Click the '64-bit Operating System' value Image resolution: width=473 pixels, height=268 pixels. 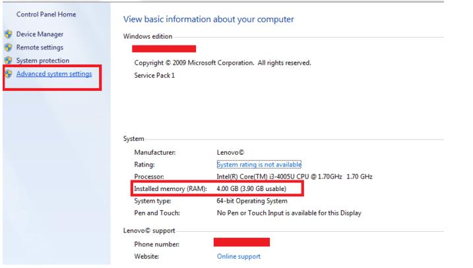pyautogui.click(x=252, y=201)
